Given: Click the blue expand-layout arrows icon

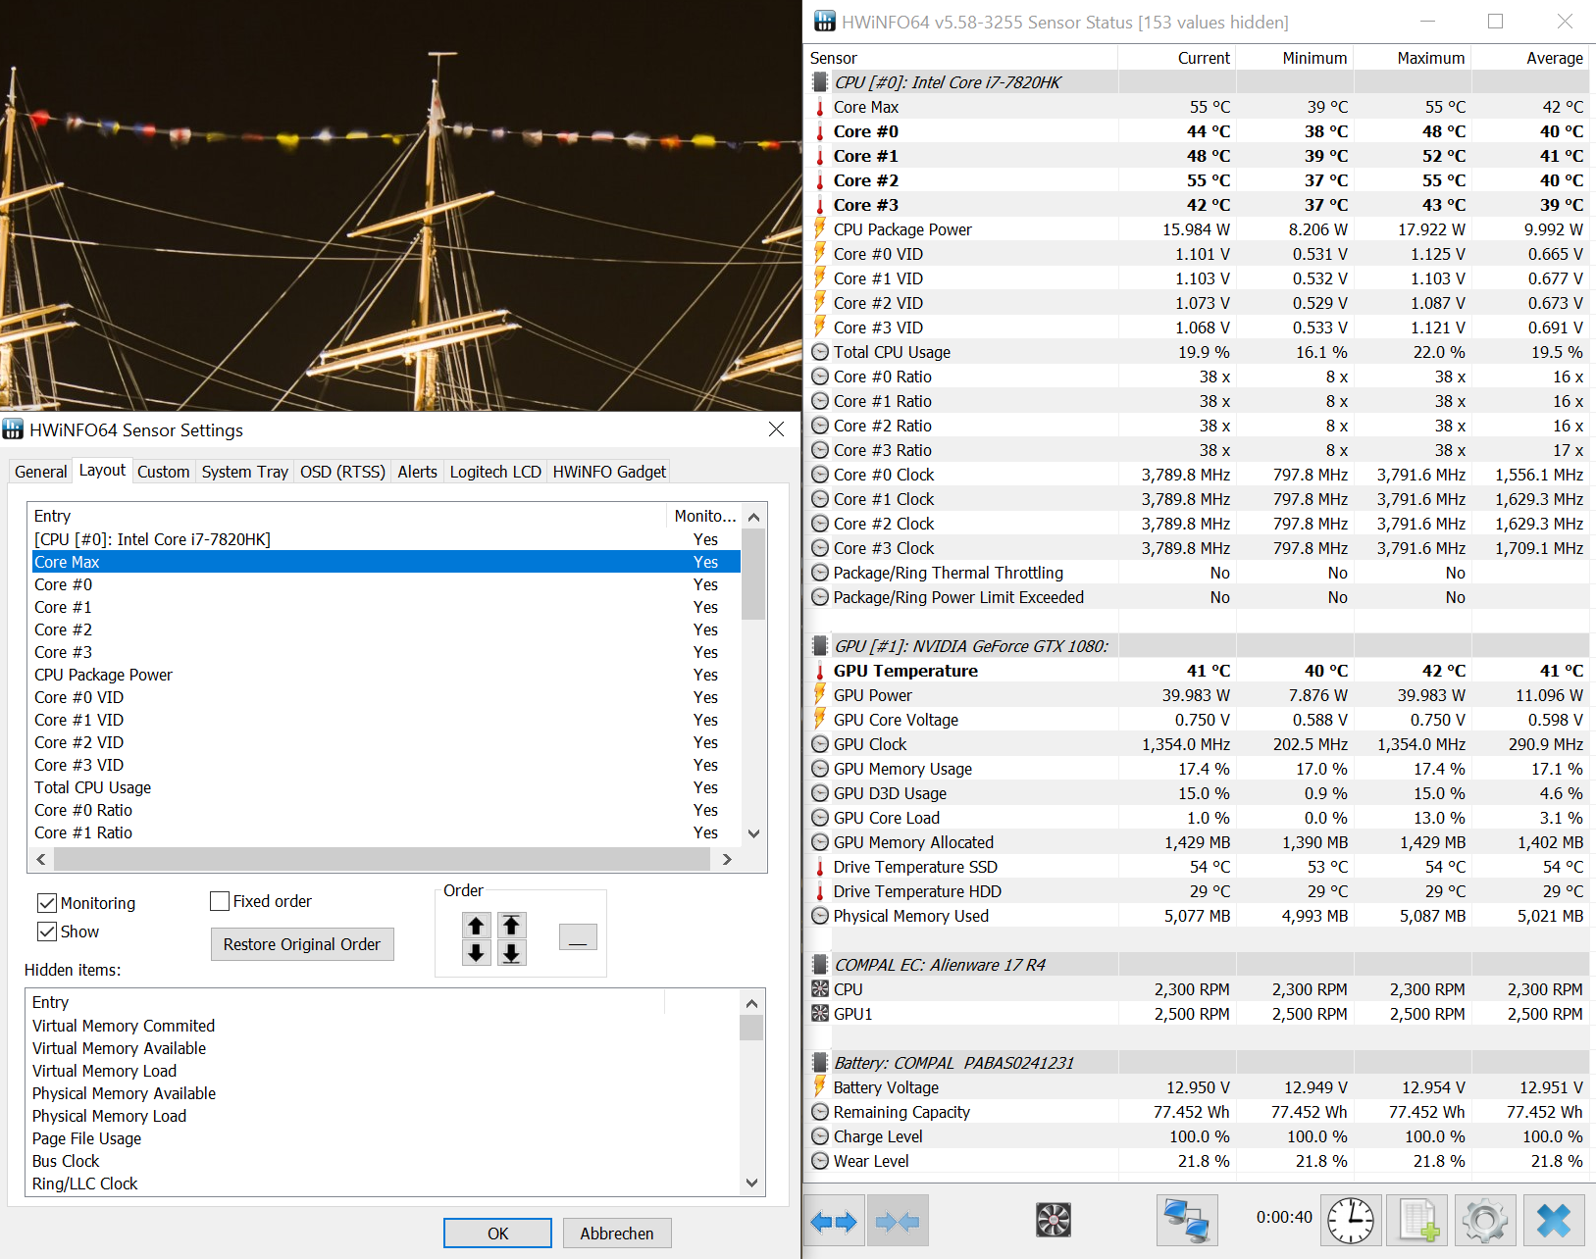Looking at the screenshot, I should tap(834, 1221).
